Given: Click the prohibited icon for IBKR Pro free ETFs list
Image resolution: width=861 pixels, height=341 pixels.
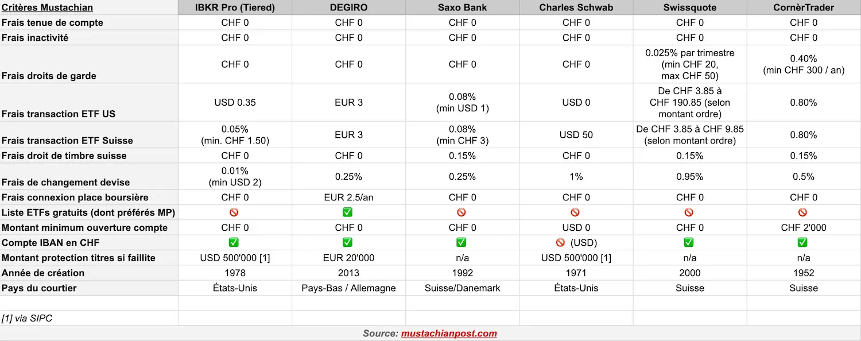Looking at the screenshot, I should tap(234, 212).
